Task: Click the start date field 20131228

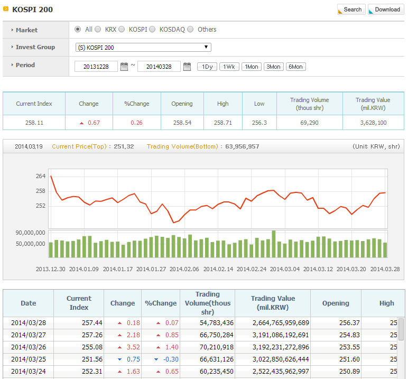Action: tap(96, 67)
